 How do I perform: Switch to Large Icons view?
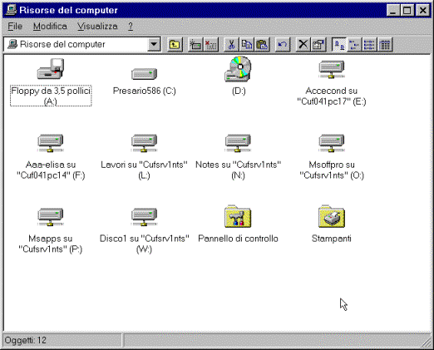click(x=339, y=44)
